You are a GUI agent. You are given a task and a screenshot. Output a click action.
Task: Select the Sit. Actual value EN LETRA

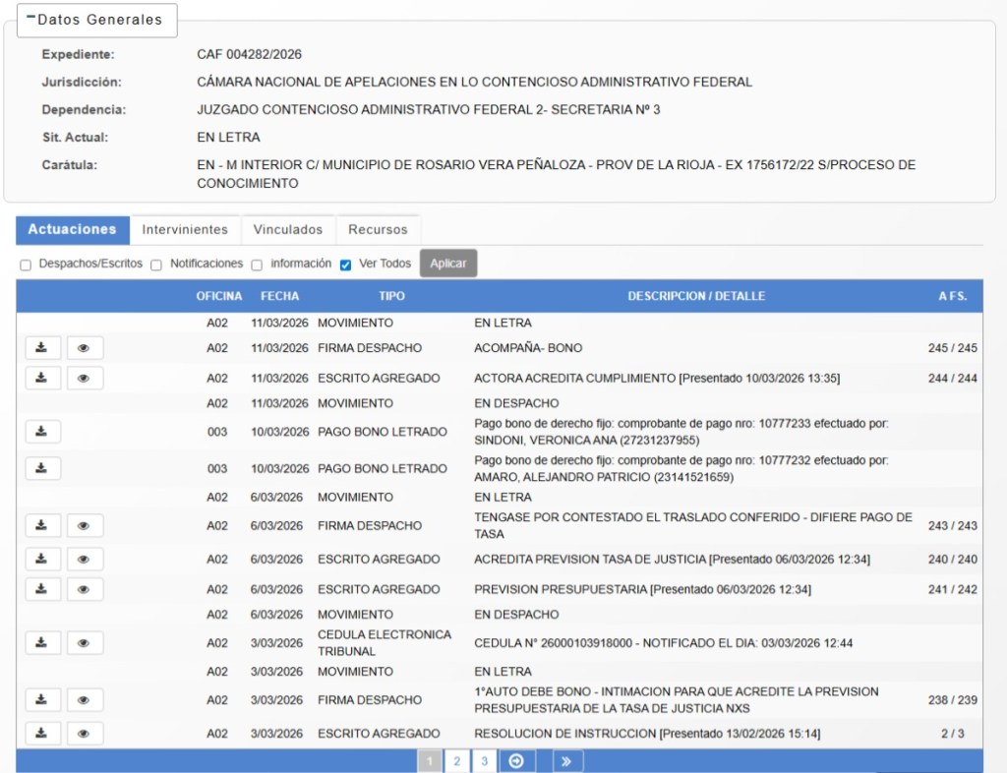point(228,138)
